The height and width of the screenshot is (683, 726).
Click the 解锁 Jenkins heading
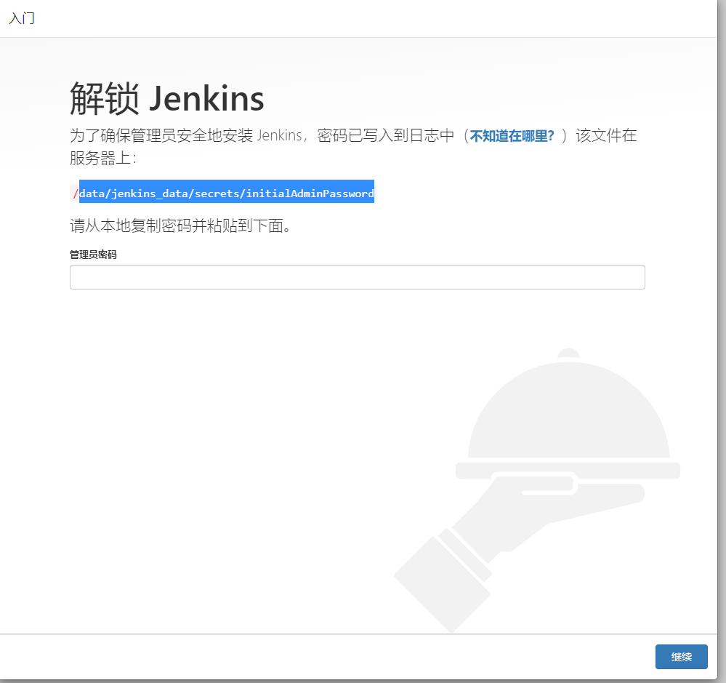[x=166, y=98]
